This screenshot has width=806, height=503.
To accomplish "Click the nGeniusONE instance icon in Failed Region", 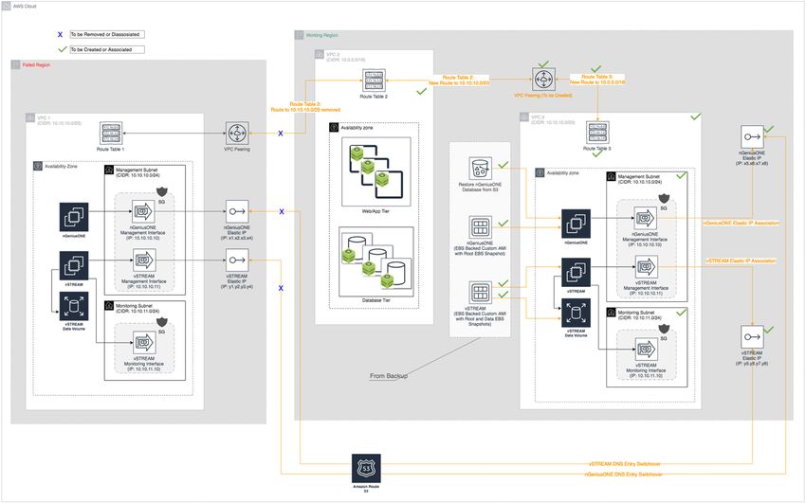I will point(74,217).
